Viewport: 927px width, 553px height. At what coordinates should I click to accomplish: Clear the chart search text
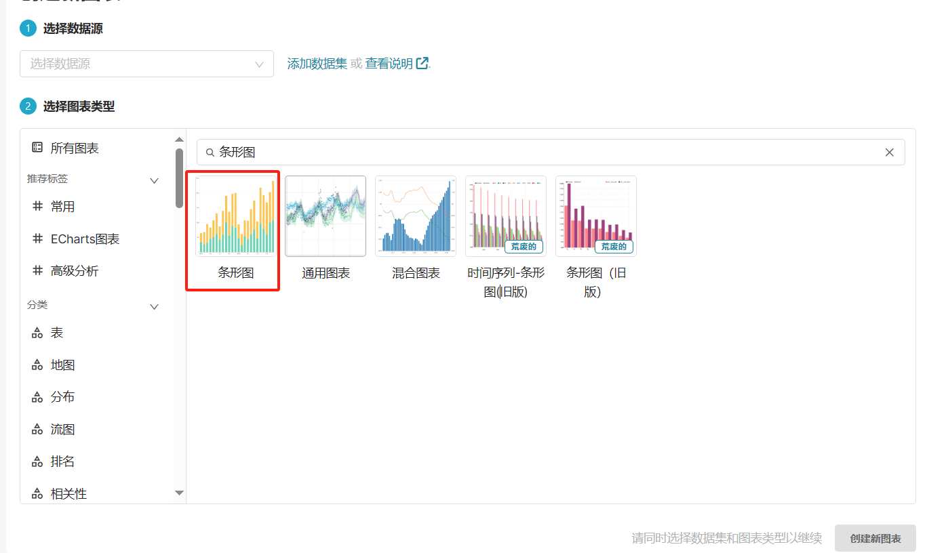(890, 152)
